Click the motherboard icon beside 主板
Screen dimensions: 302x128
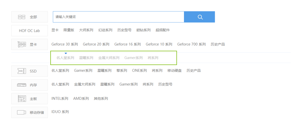click(22, 99)
